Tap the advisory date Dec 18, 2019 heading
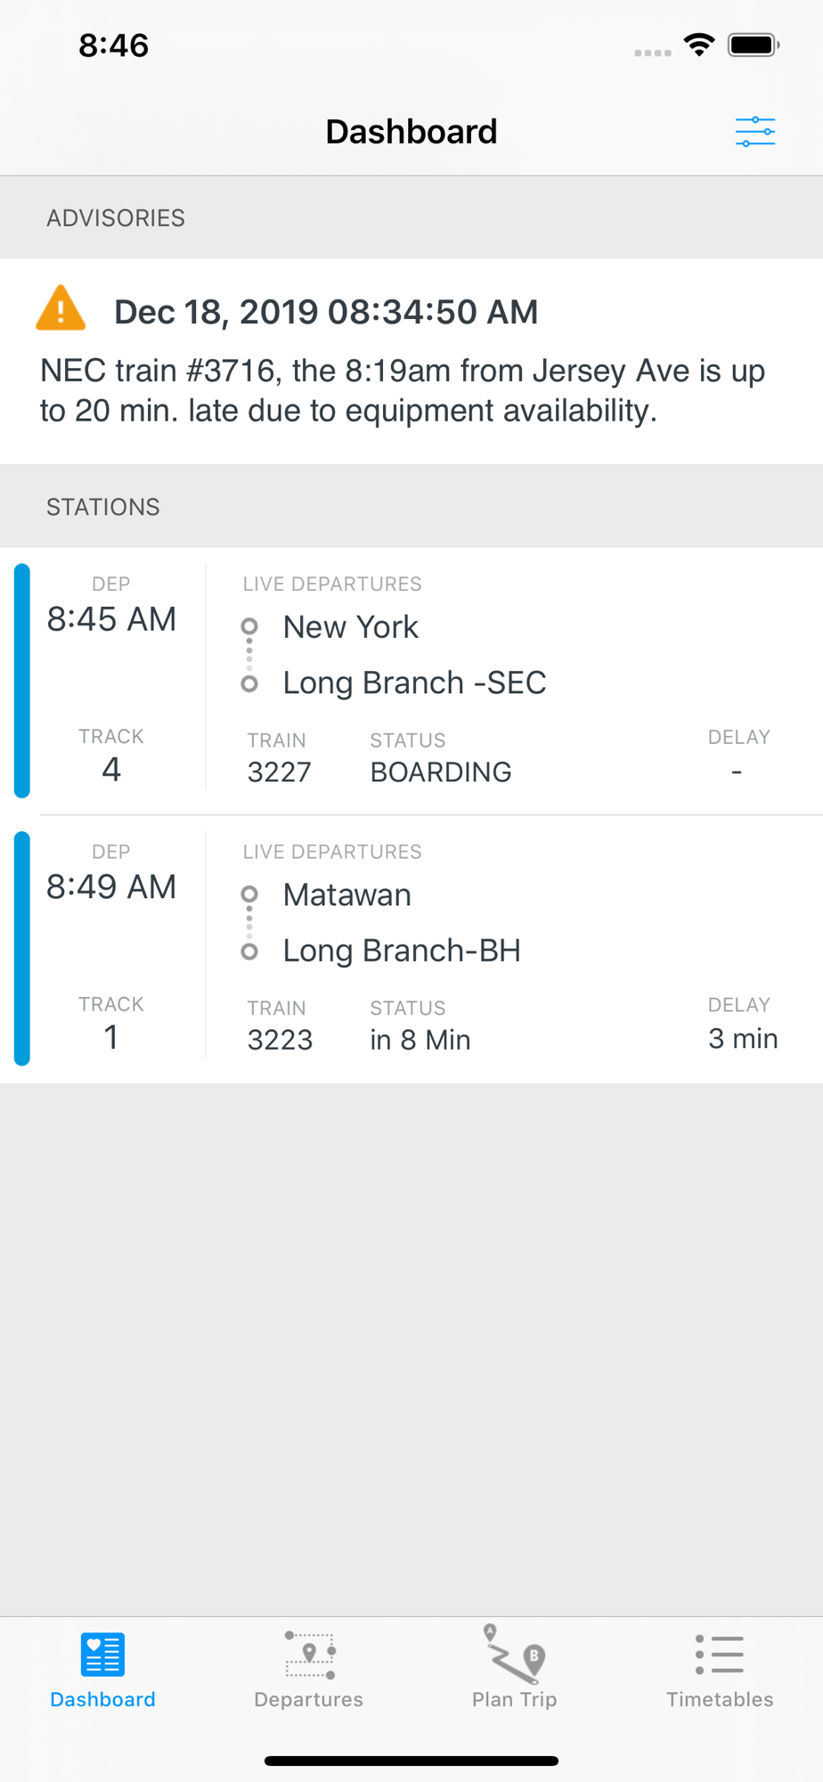 coord(326,312)
